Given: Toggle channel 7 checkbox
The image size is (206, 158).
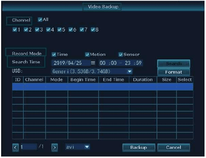Looking at the screenshot, I should 82,30.
